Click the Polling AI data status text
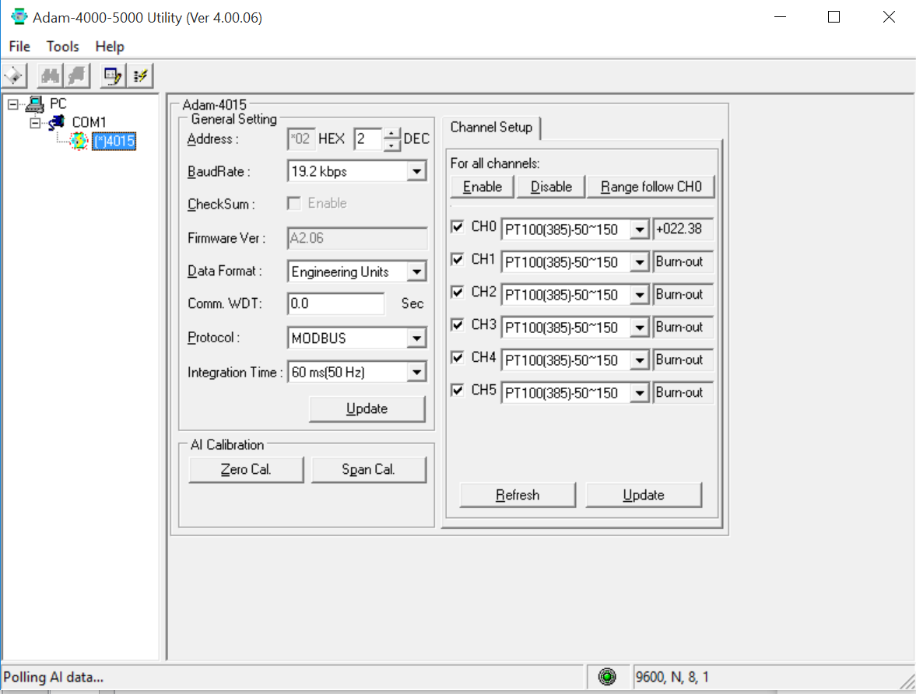Image resolution: width=916 pixels, height=694 pixels. coord(53,677)
